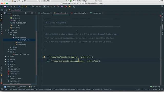The height and width of the screenshot is (92, 164).
Task: Change the UTF-8 file encoding in status bar
Action: point(154,89)
